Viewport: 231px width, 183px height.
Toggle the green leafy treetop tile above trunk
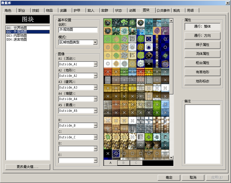pyautogui.click(x=149, y=137)
